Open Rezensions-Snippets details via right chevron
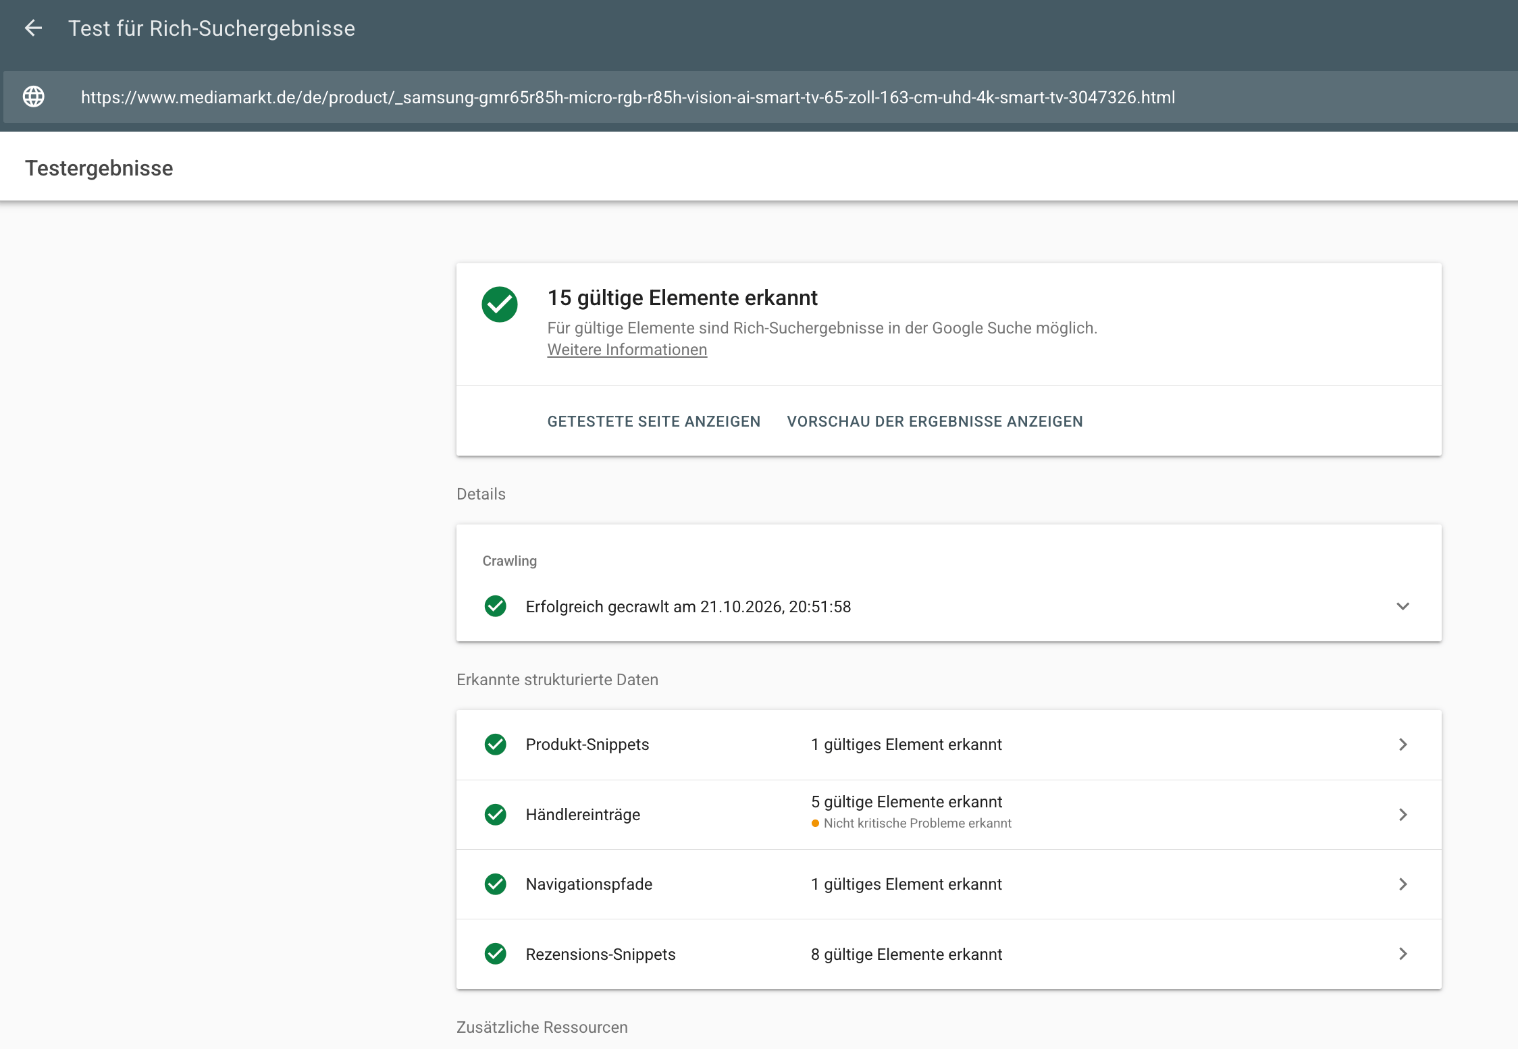This screenshot has width=1518, height=1049. pos(1403,954)
